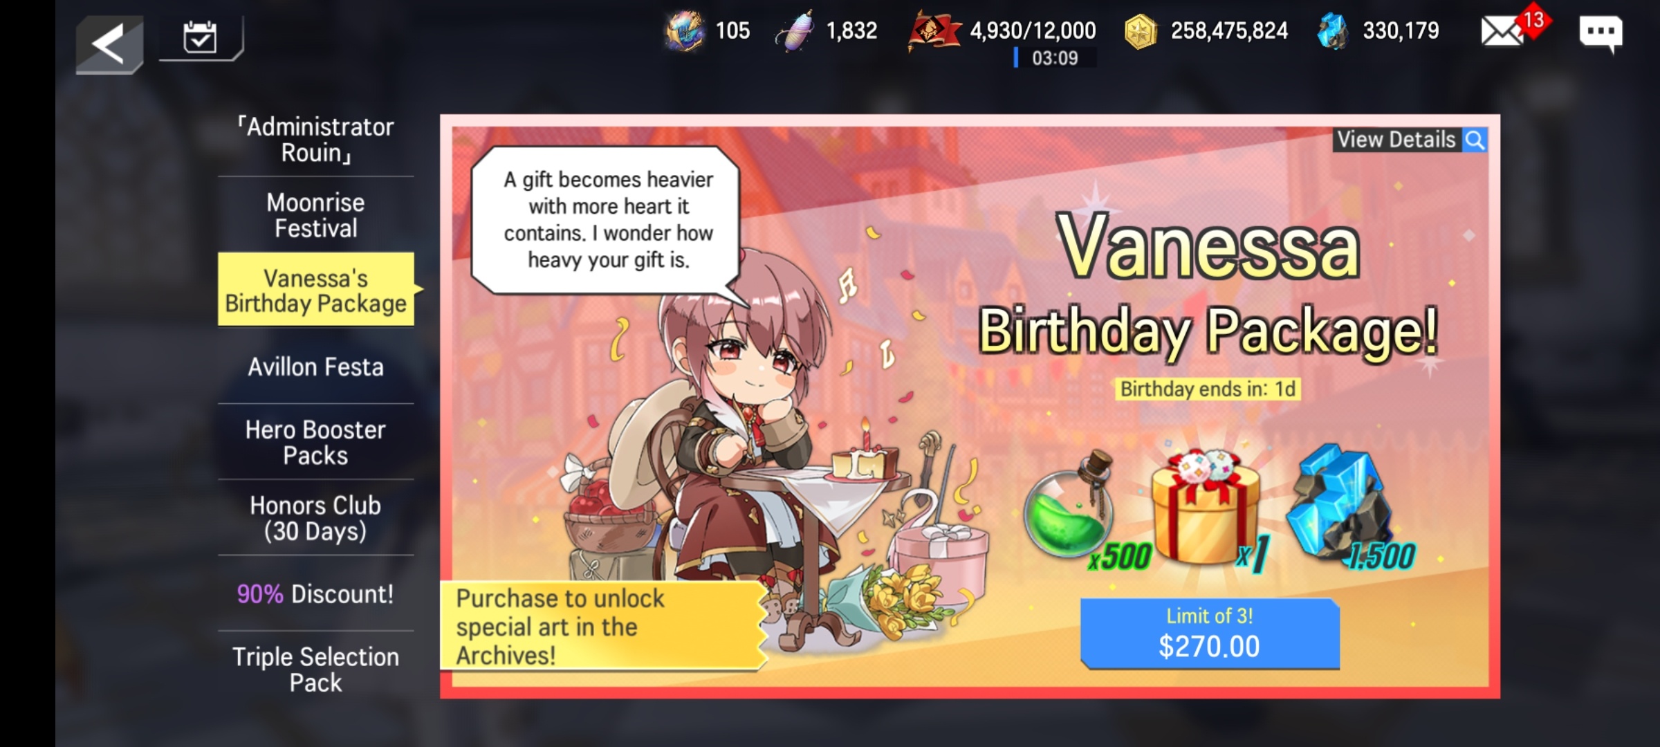Click the View Details link

point(1396,140)
